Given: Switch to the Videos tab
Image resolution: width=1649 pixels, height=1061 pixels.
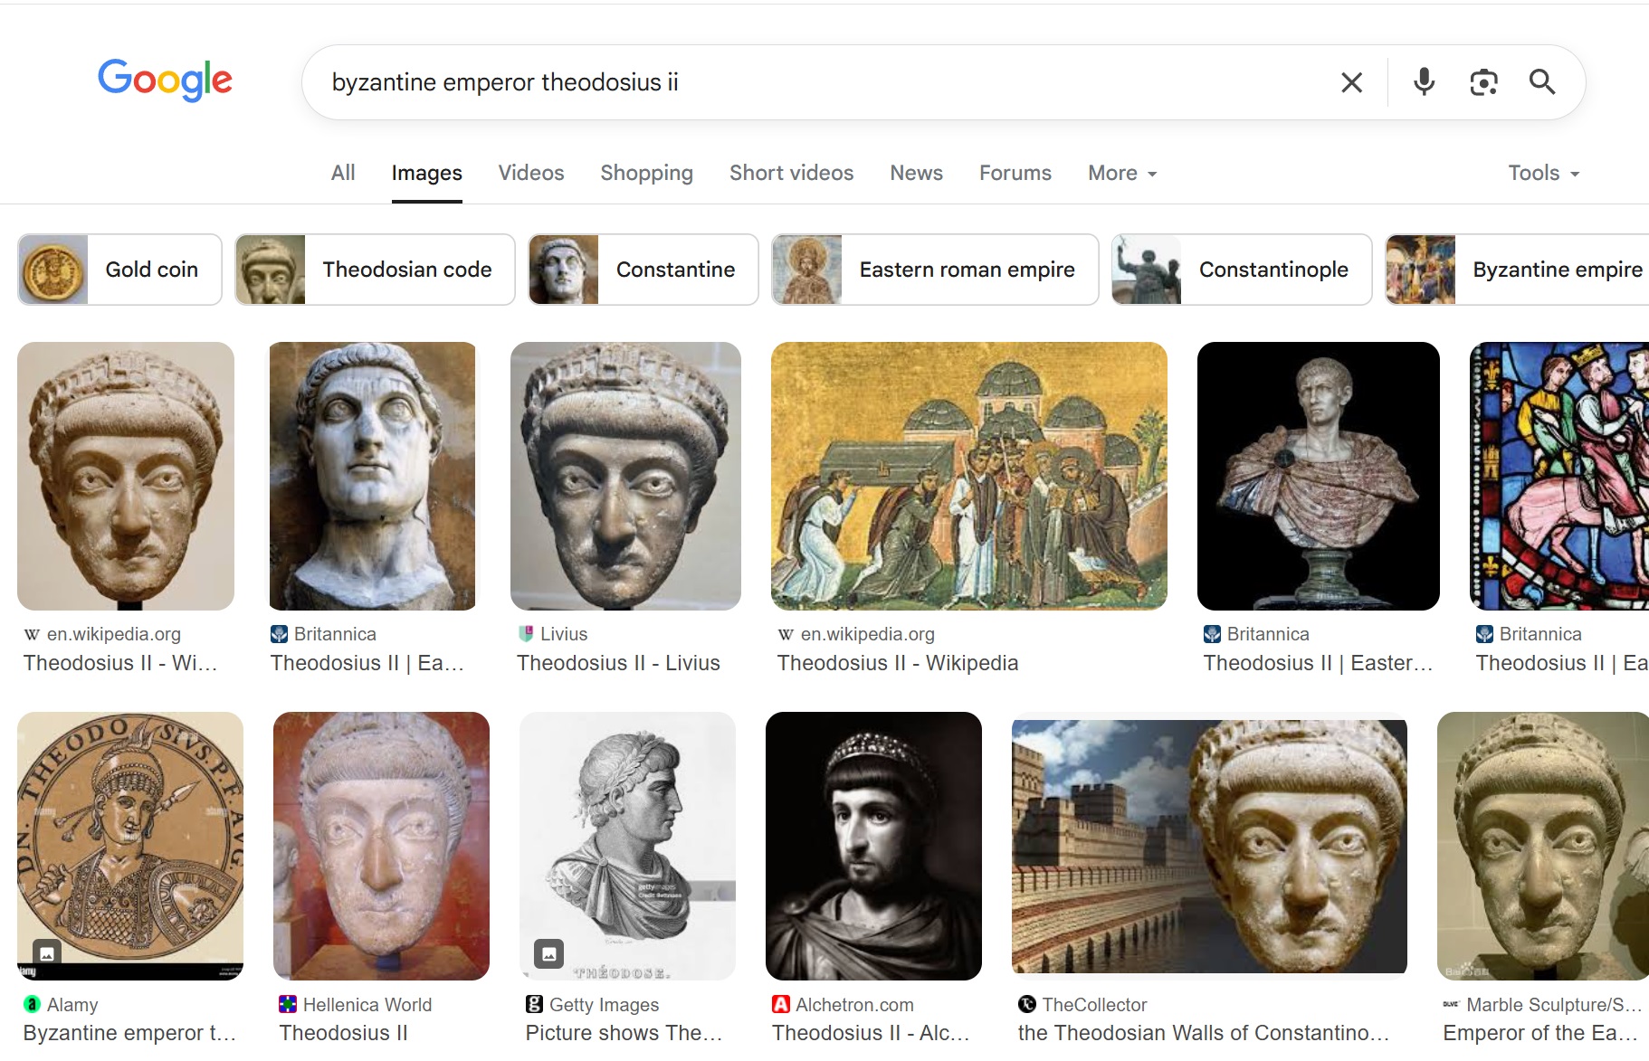Looking at the screenshot, I should 531,173.
